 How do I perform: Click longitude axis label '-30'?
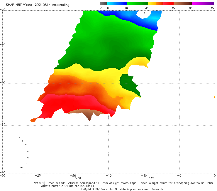[x=3, y=175]
